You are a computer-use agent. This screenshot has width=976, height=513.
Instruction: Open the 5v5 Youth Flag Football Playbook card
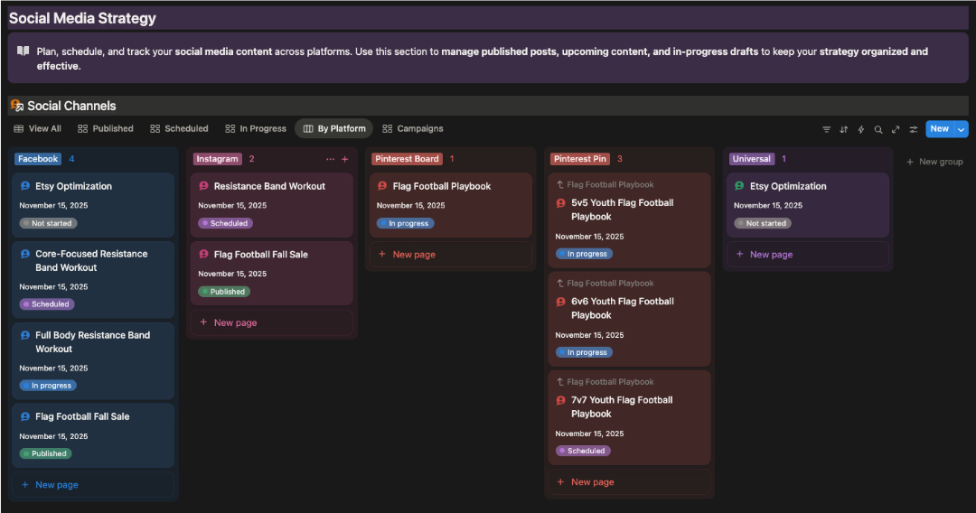622,210
